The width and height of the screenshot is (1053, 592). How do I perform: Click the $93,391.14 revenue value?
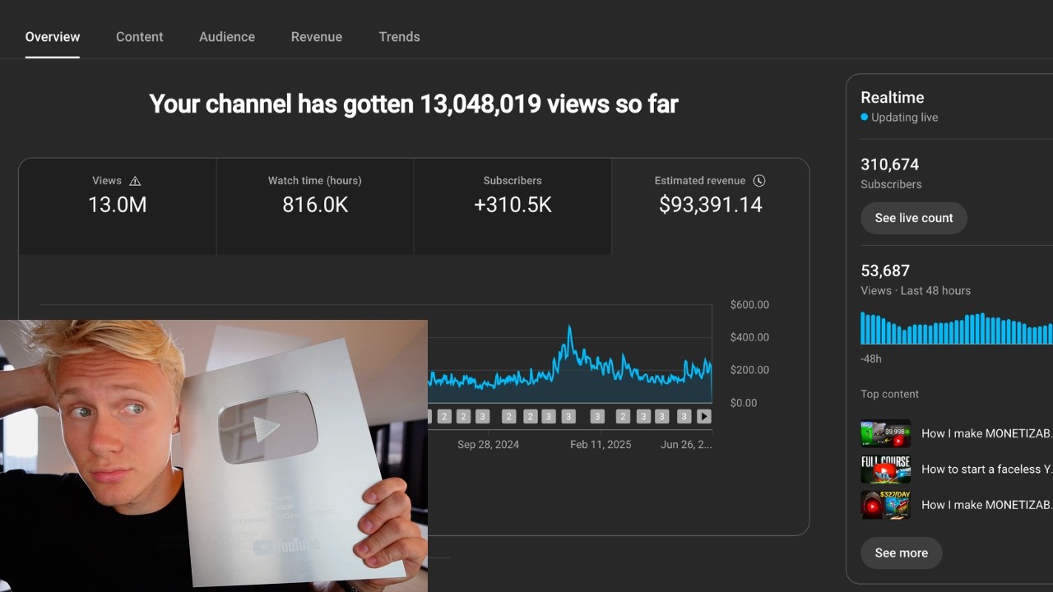click(x=711, y=205)
